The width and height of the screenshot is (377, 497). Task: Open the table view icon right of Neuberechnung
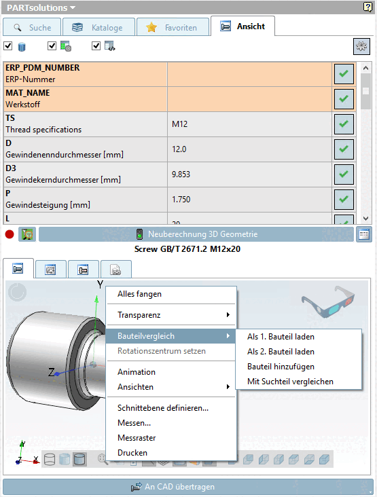[363, 234]
